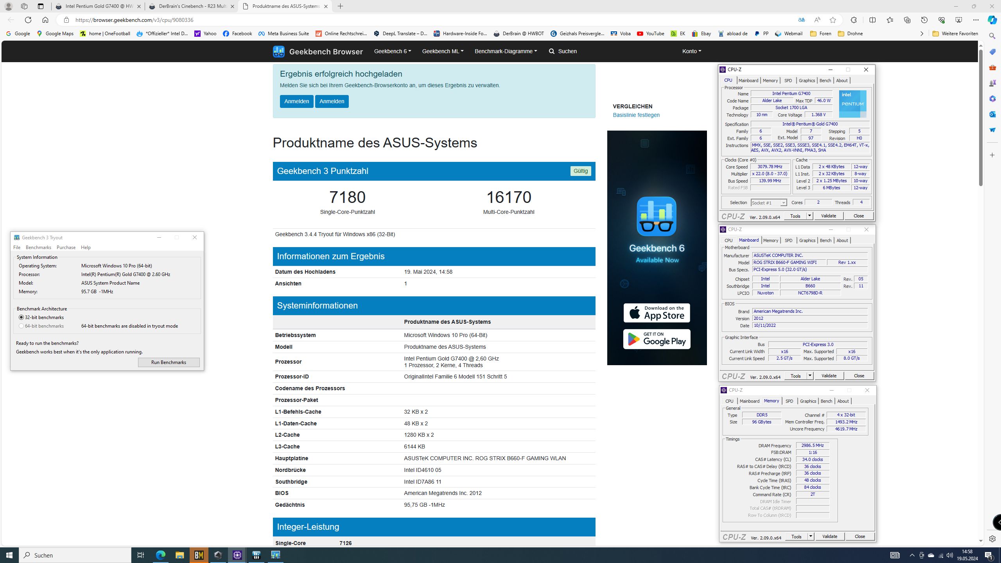
Task: Open the browser history icon
Action: (x=924, y=20)
